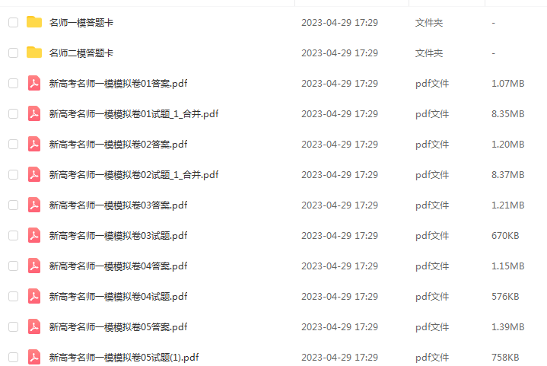The width and height of the screenshot is (547, 366).
Task: Check the box for 模拟卷05答案.pdf
Action: click(x=13, y=326)
